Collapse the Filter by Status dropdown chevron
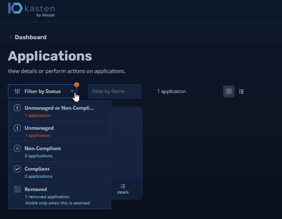Screen dimensions: 282x219 pos(72,91)
